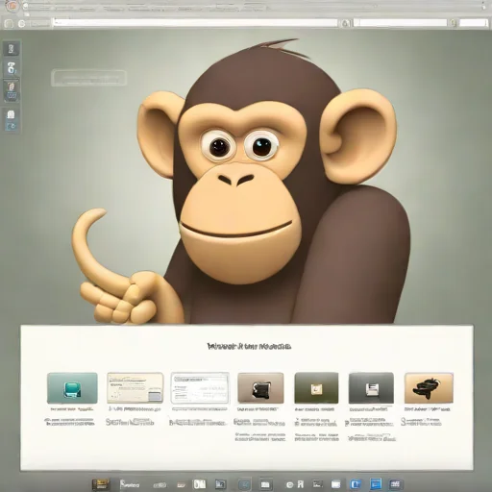Select the white document icon in the sidebar
492x492 pixels.
[x=11, y=114]
